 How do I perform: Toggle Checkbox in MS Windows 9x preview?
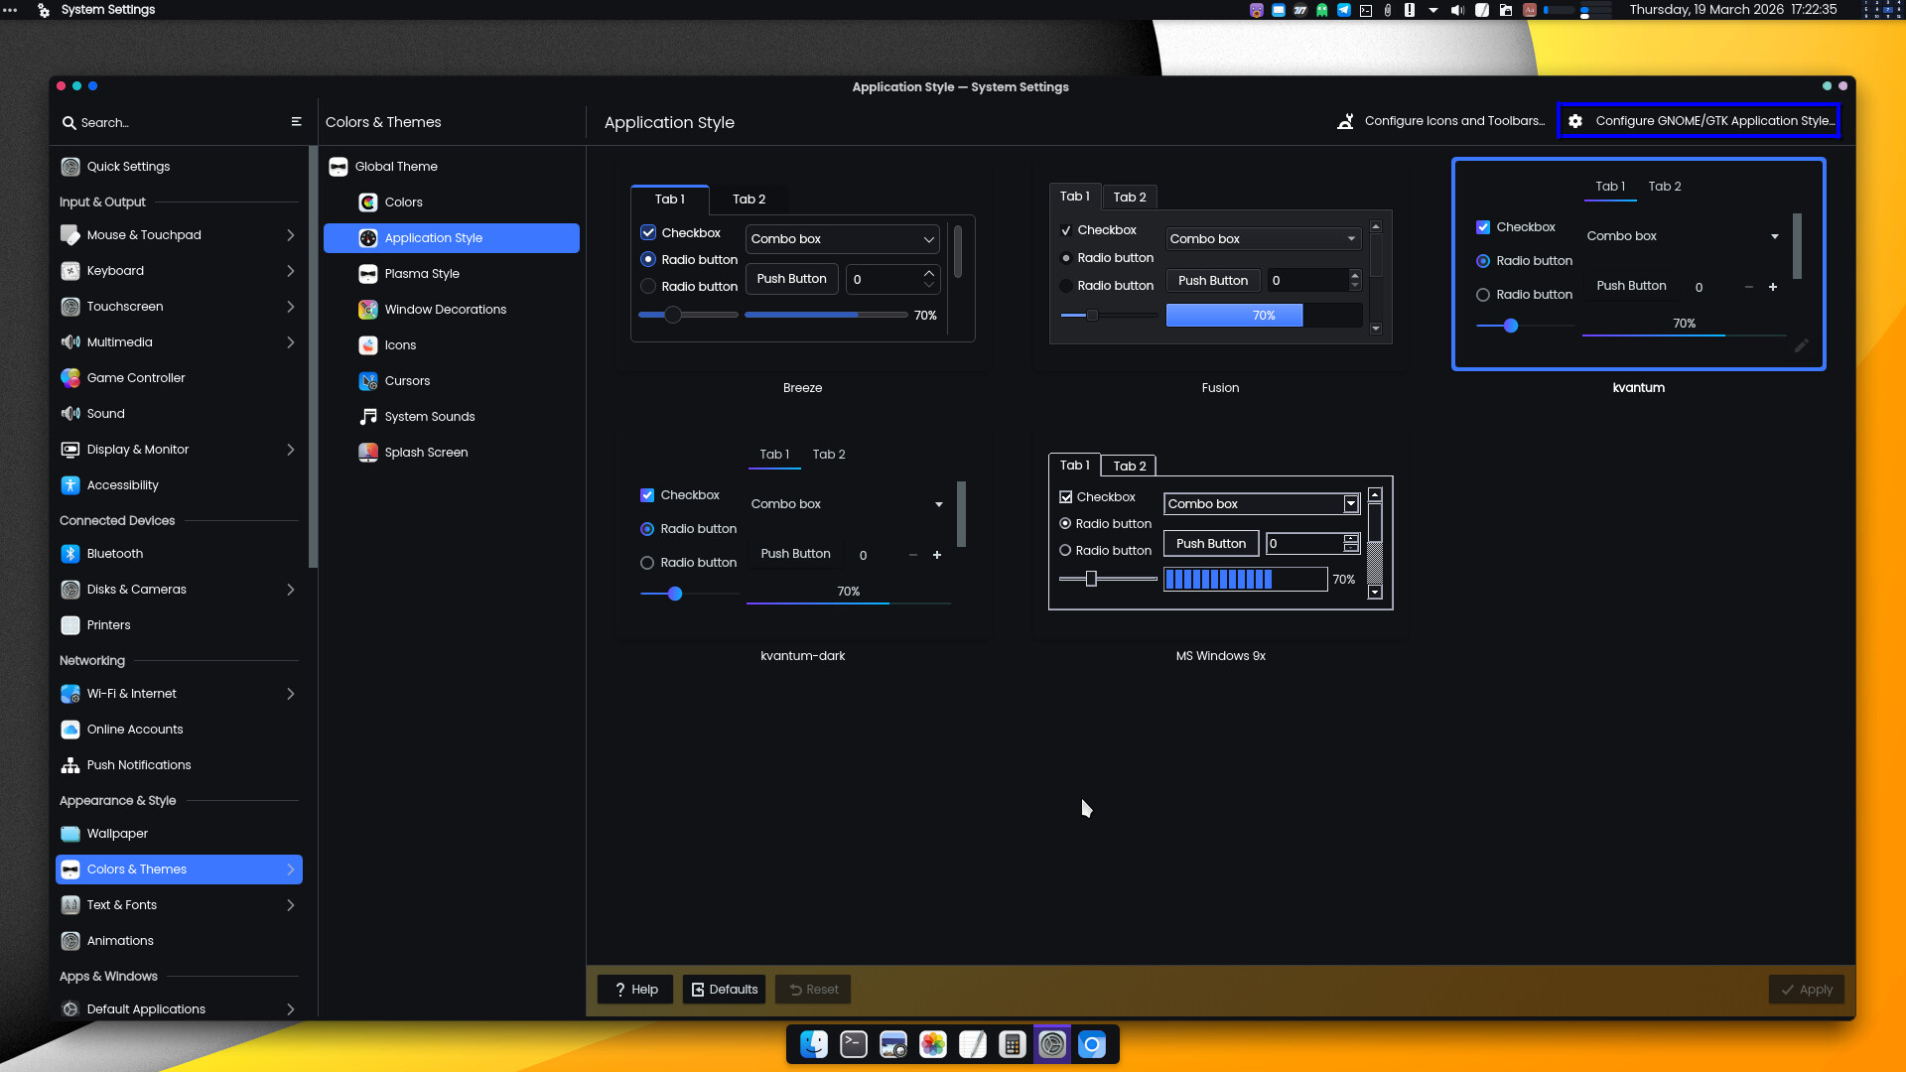[1066, 497]
